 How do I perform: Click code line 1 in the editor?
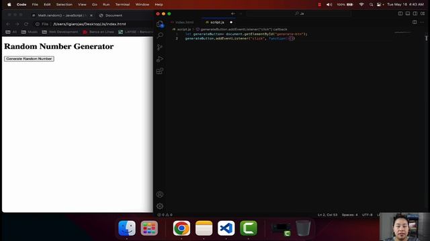click(246, 34)
